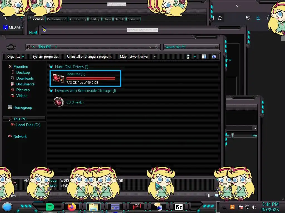Open the view options dropdown arrow

(x=195, y=57)
